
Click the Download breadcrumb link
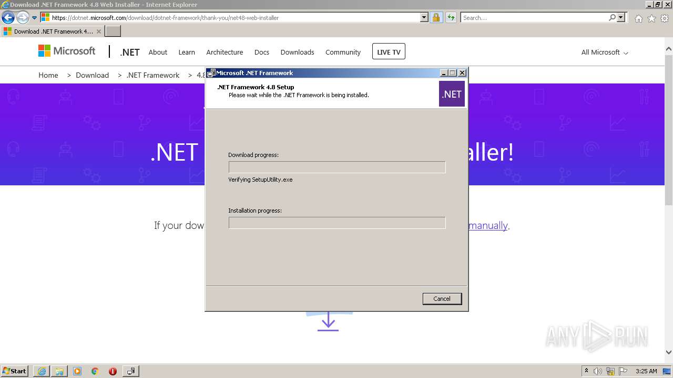click(x=92, y=75)
